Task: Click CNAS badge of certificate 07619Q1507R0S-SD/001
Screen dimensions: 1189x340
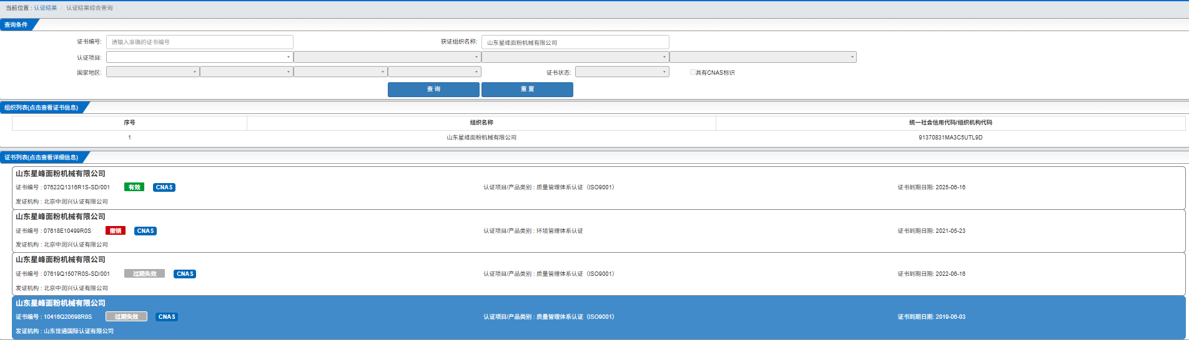Action: tap(185, 274)
